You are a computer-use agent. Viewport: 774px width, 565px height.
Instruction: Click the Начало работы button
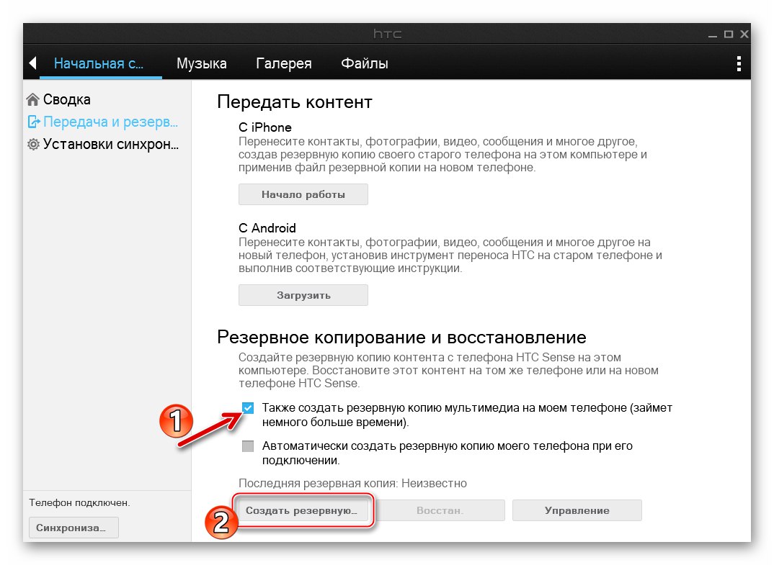click(x=303, y=194)
